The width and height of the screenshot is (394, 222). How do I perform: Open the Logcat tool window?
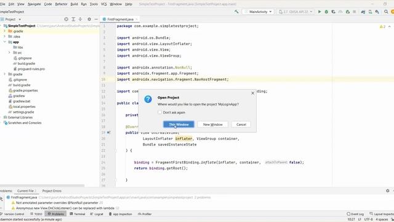click(97, 214)
